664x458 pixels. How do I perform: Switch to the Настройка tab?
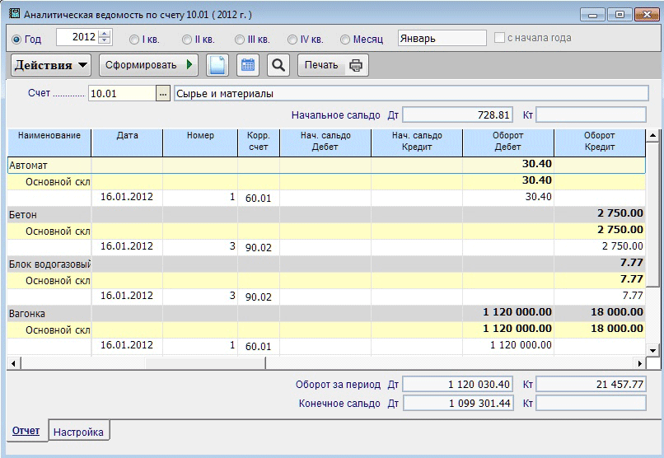coord(79,432)
